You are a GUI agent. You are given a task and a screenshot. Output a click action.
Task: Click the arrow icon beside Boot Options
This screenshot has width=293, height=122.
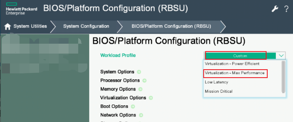[133, 107]
